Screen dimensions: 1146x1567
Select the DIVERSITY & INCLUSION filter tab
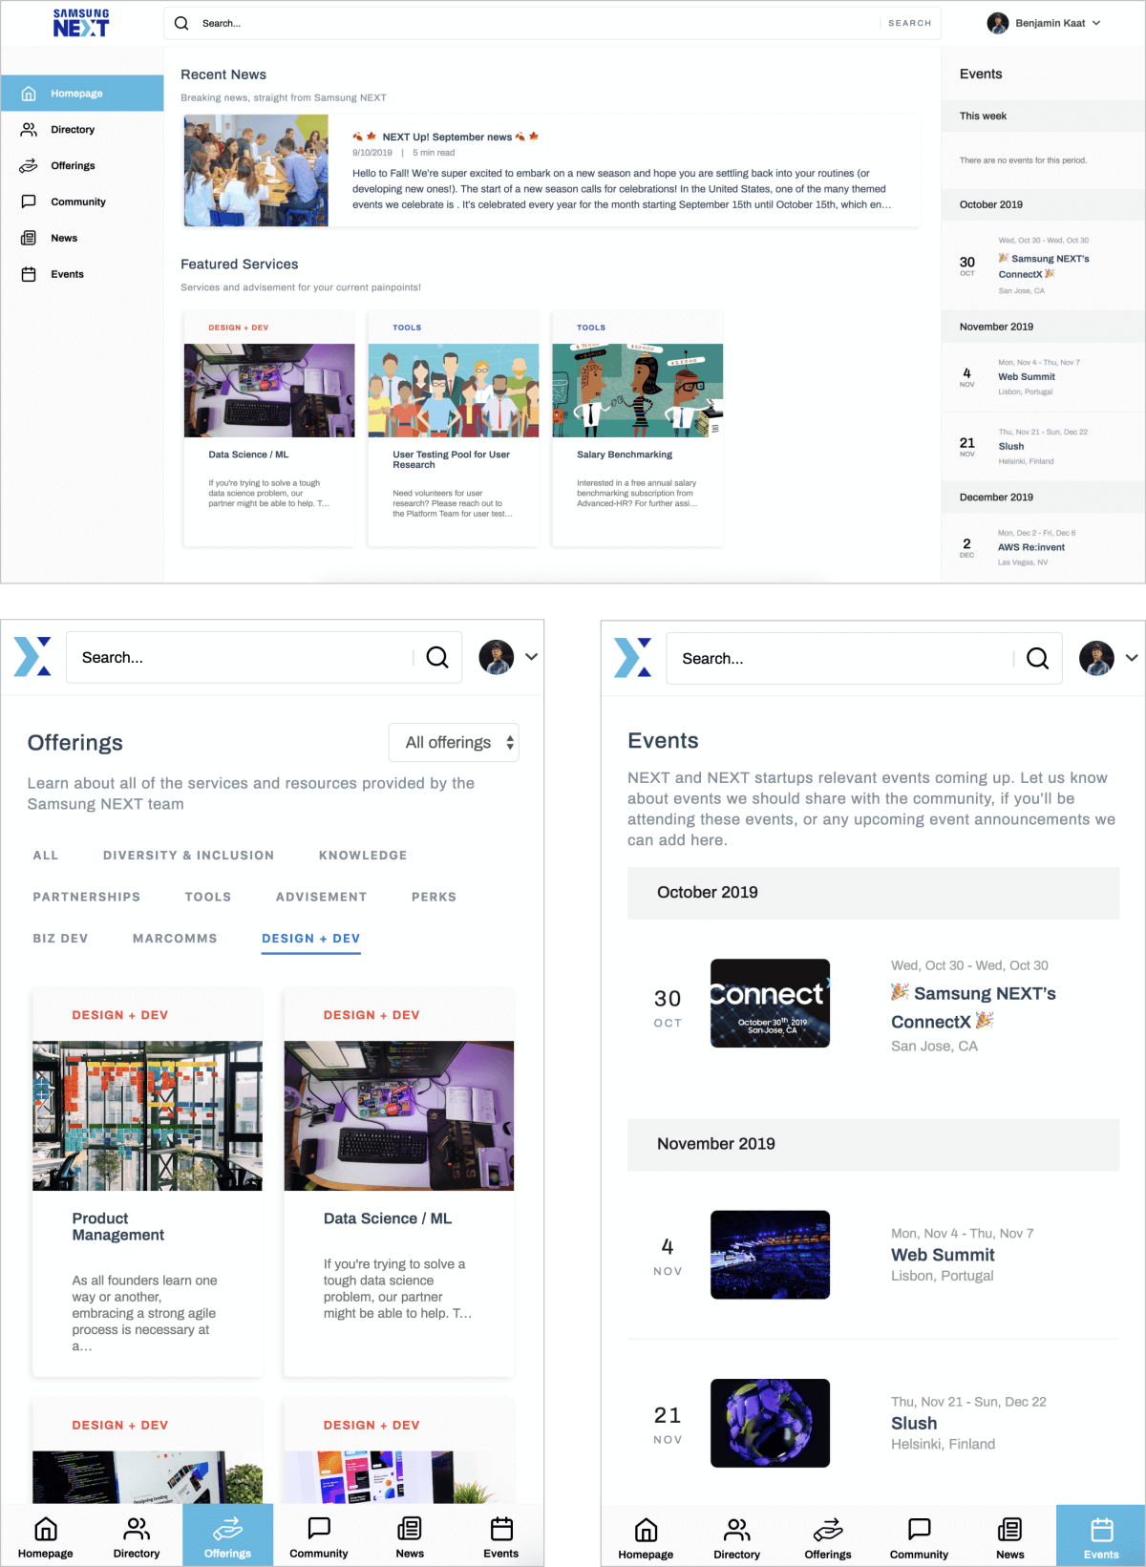188,856
